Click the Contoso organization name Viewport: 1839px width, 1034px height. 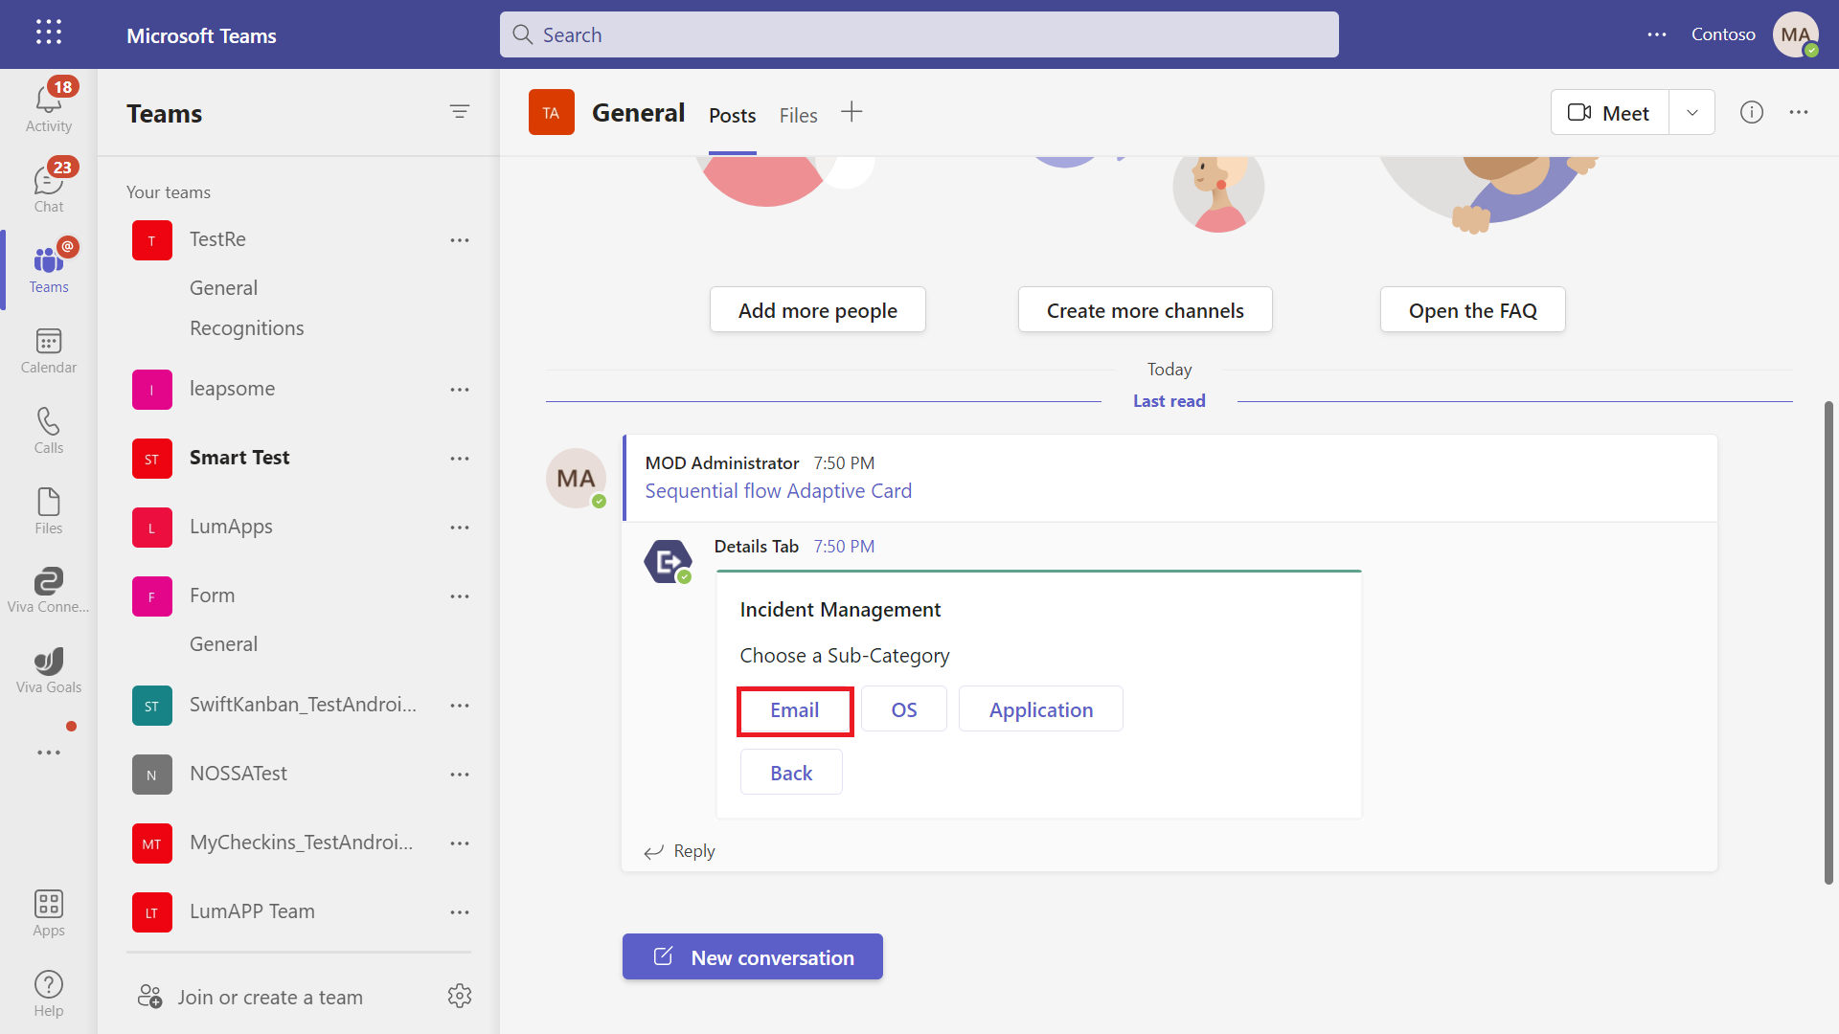click(1722, 34)
